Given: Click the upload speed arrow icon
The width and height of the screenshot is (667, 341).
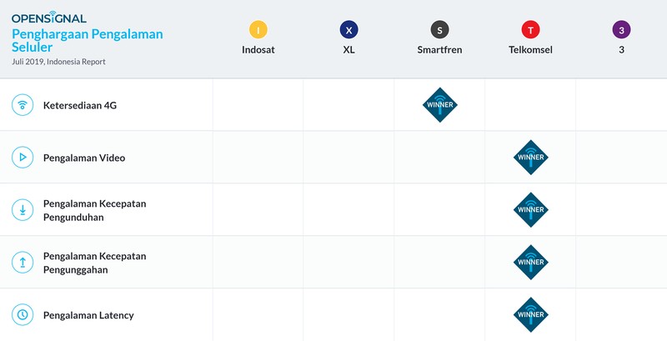Looking at the screenshot, I should [23, 263].
